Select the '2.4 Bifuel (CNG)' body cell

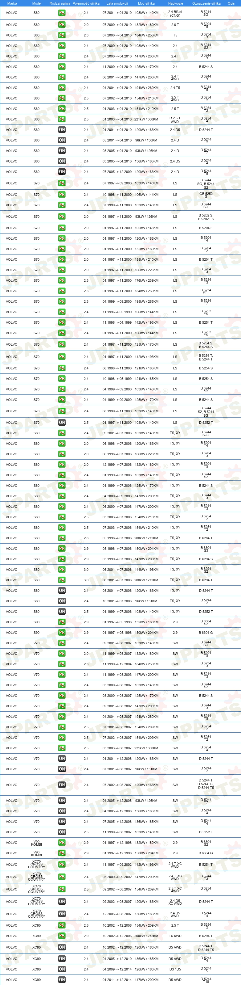tap(175, 14)
